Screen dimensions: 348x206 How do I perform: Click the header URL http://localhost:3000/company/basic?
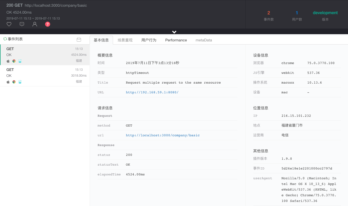(56, 5)
